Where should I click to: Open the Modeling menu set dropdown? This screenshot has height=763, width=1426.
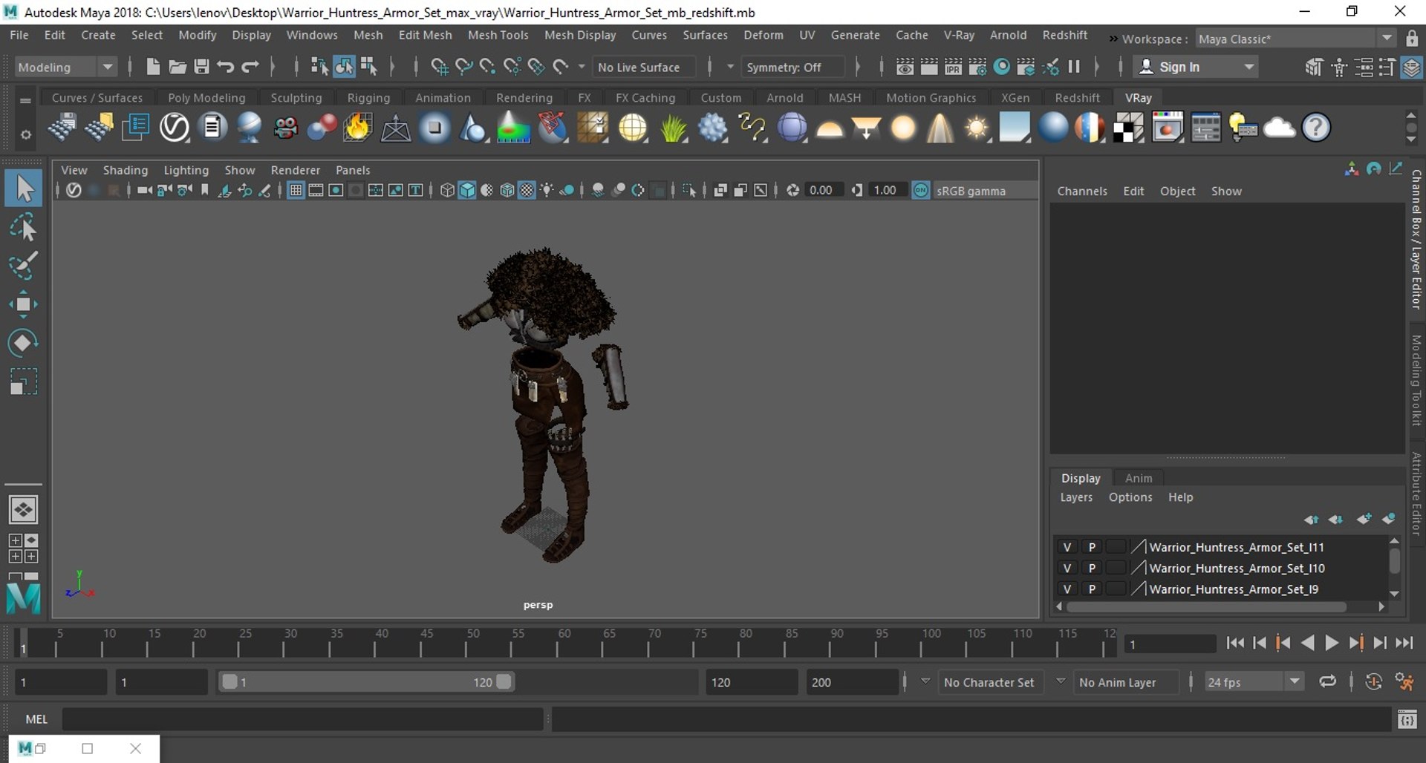click(x=65, y=67)
